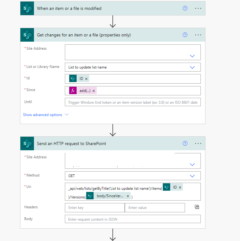240x241 pixels.
Task: Open the Method dropdown set to GET
Action: tap(192, 176)
